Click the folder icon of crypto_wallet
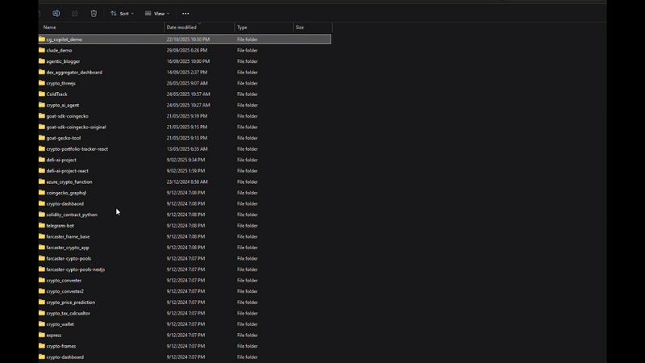This screenshot has width=645, height=363. pyautogui.click(x=42, y=324)
